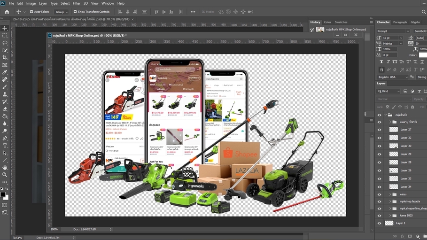Open the three-dots more options in options bar
This screenshot has width=427, height=240.
(193, 12)
